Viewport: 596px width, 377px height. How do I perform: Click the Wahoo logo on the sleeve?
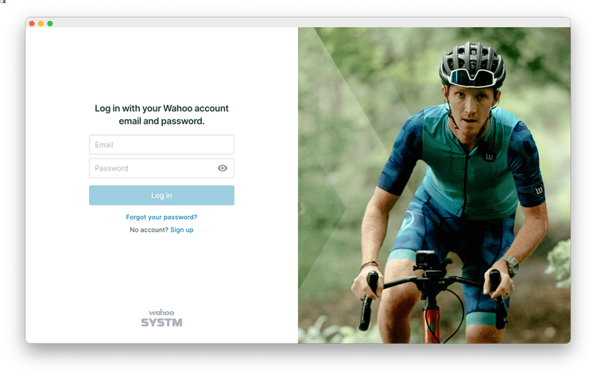click(x=538, y=190)
